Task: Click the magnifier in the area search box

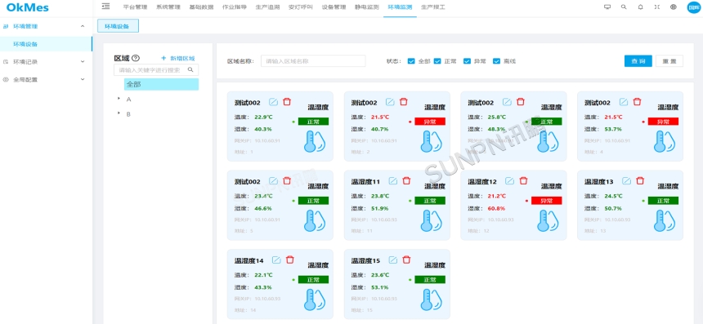Action: 190,70
